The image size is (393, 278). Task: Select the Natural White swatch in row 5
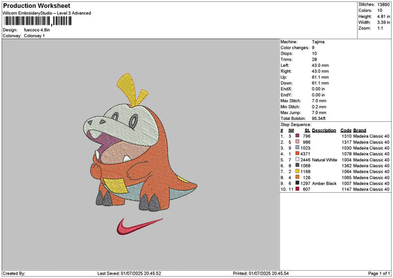tap(297, 159)
